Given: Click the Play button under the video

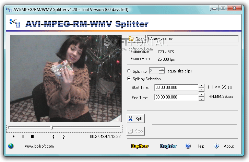Looking at the screenshot, I should (13, 136).
